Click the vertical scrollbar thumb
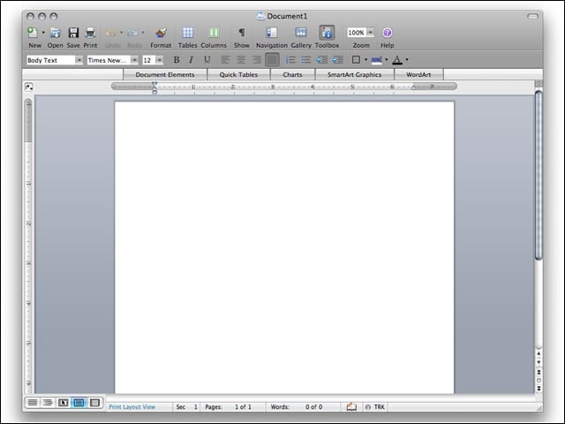This screenshot has height=424, width=565. pos(539,175)
